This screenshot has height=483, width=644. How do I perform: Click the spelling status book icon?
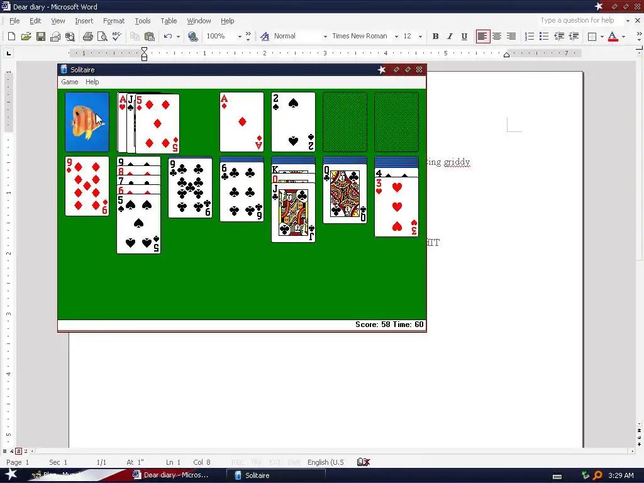(x=363, y=462)
